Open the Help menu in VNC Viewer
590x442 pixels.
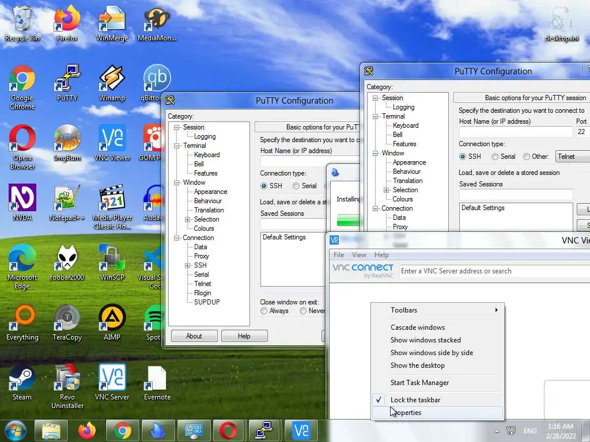381,255
